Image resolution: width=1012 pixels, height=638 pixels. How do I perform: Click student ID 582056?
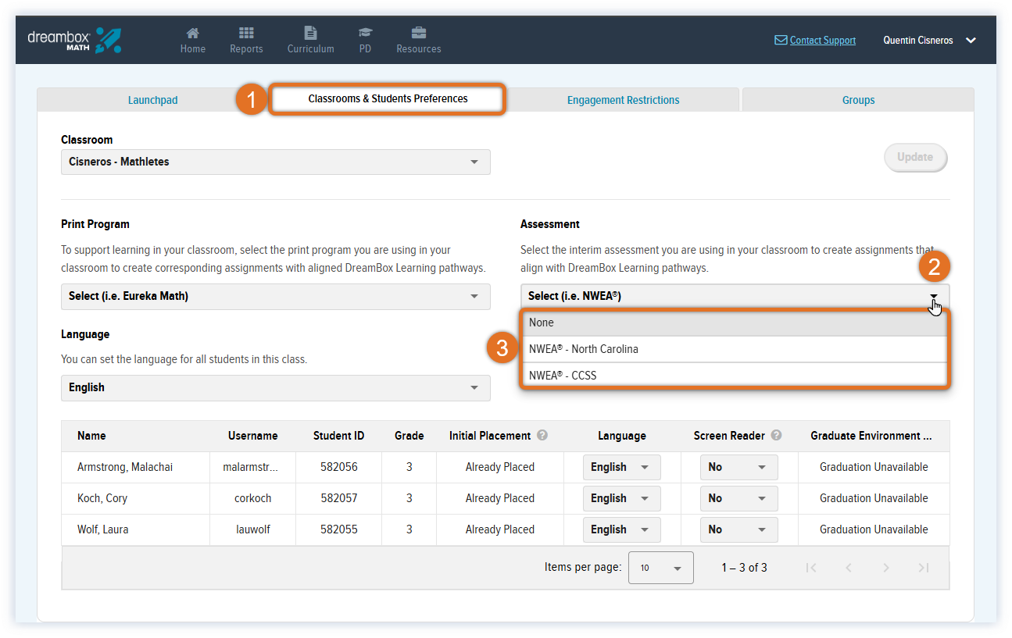click(339, 467)
